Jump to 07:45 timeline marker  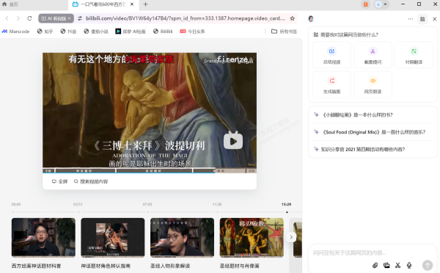pyautogui.click(x=147, y=204)
